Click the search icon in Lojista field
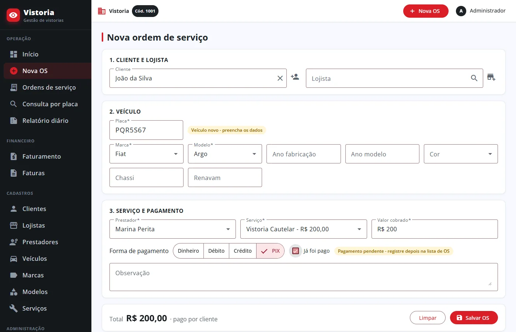Viewport: 516px width, 332px height. point(474,78)
